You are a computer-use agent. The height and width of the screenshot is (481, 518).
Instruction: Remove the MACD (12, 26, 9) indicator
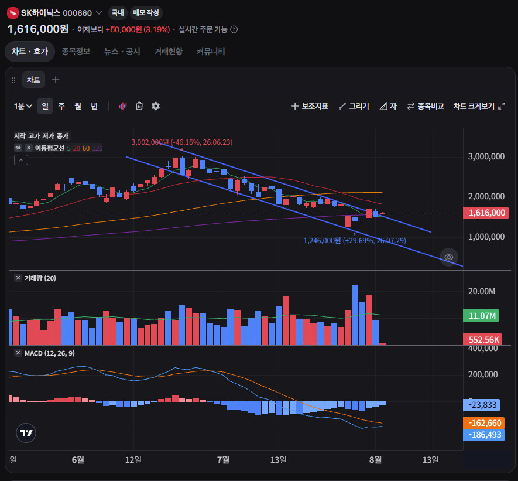point(18,353)
